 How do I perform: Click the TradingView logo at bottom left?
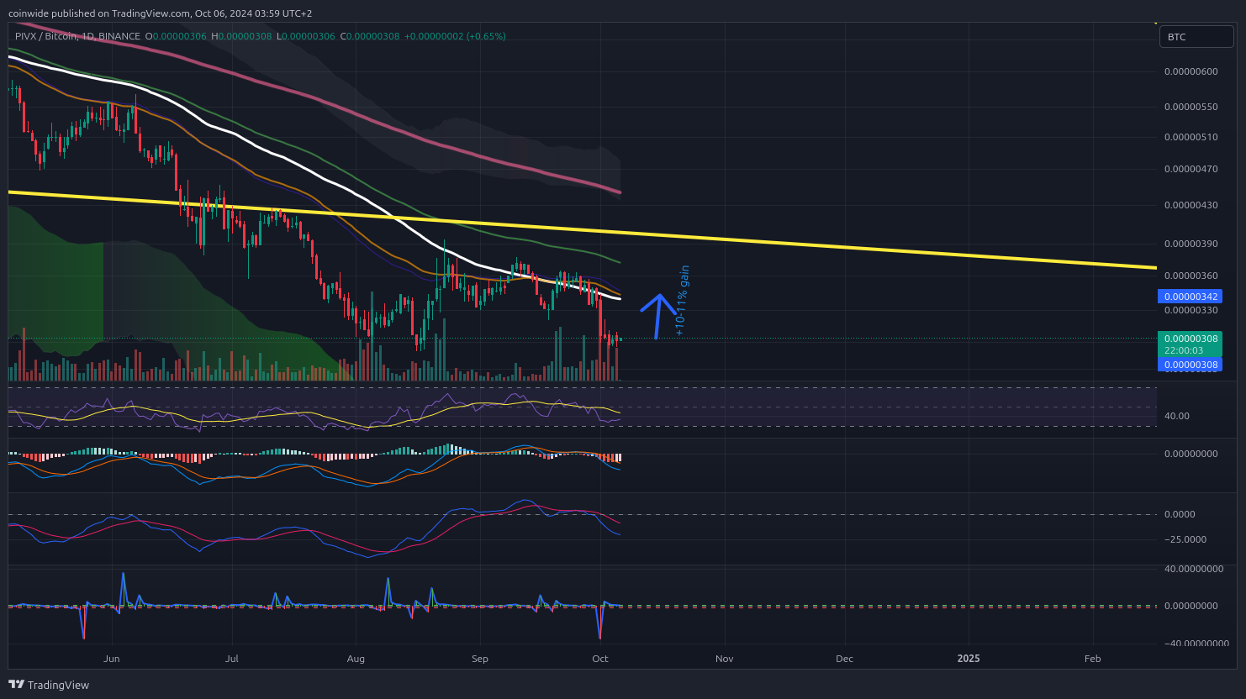click(x=49, y=685)
